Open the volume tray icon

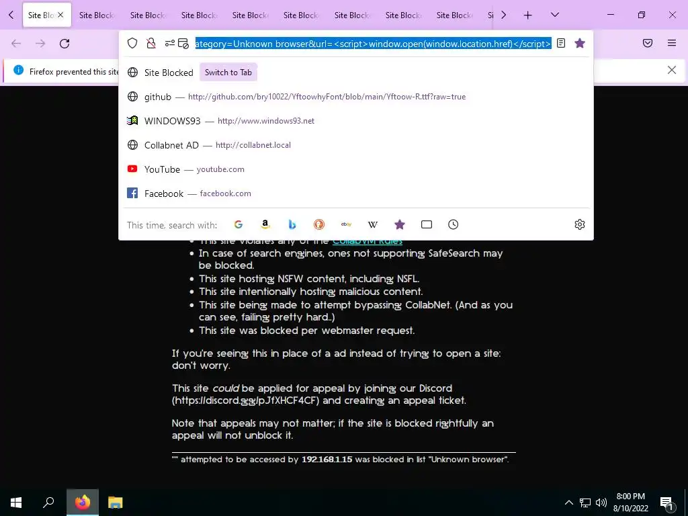click(x=601, y=503)
